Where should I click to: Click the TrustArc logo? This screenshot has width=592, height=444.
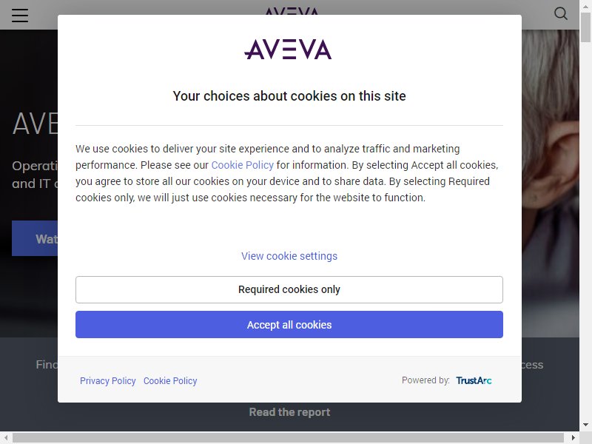[x=474, y=380]
